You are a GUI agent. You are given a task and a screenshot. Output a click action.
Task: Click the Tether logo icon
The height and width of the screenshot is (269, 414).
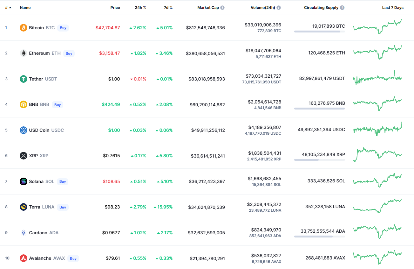click(24, 79)
